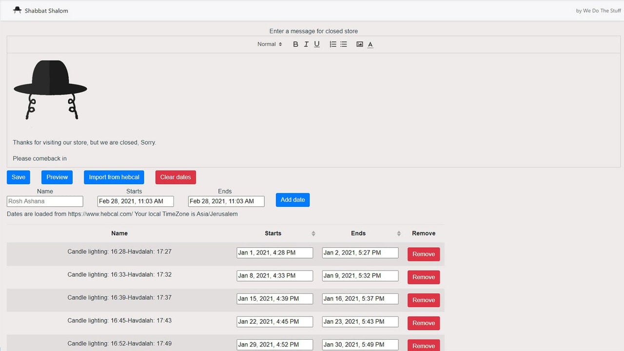The image size is (624, 351).
Task: Insert an image into the message
Action: tap(360, 44)
